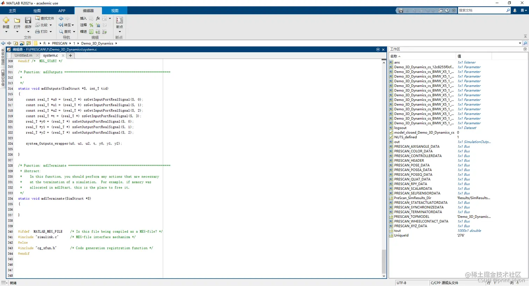Image resolution: width=529 pixels, height=286 pixels.
Task: Open the Workspace panel actions menu
Action: pyautogui.click(x=525, y=49)
